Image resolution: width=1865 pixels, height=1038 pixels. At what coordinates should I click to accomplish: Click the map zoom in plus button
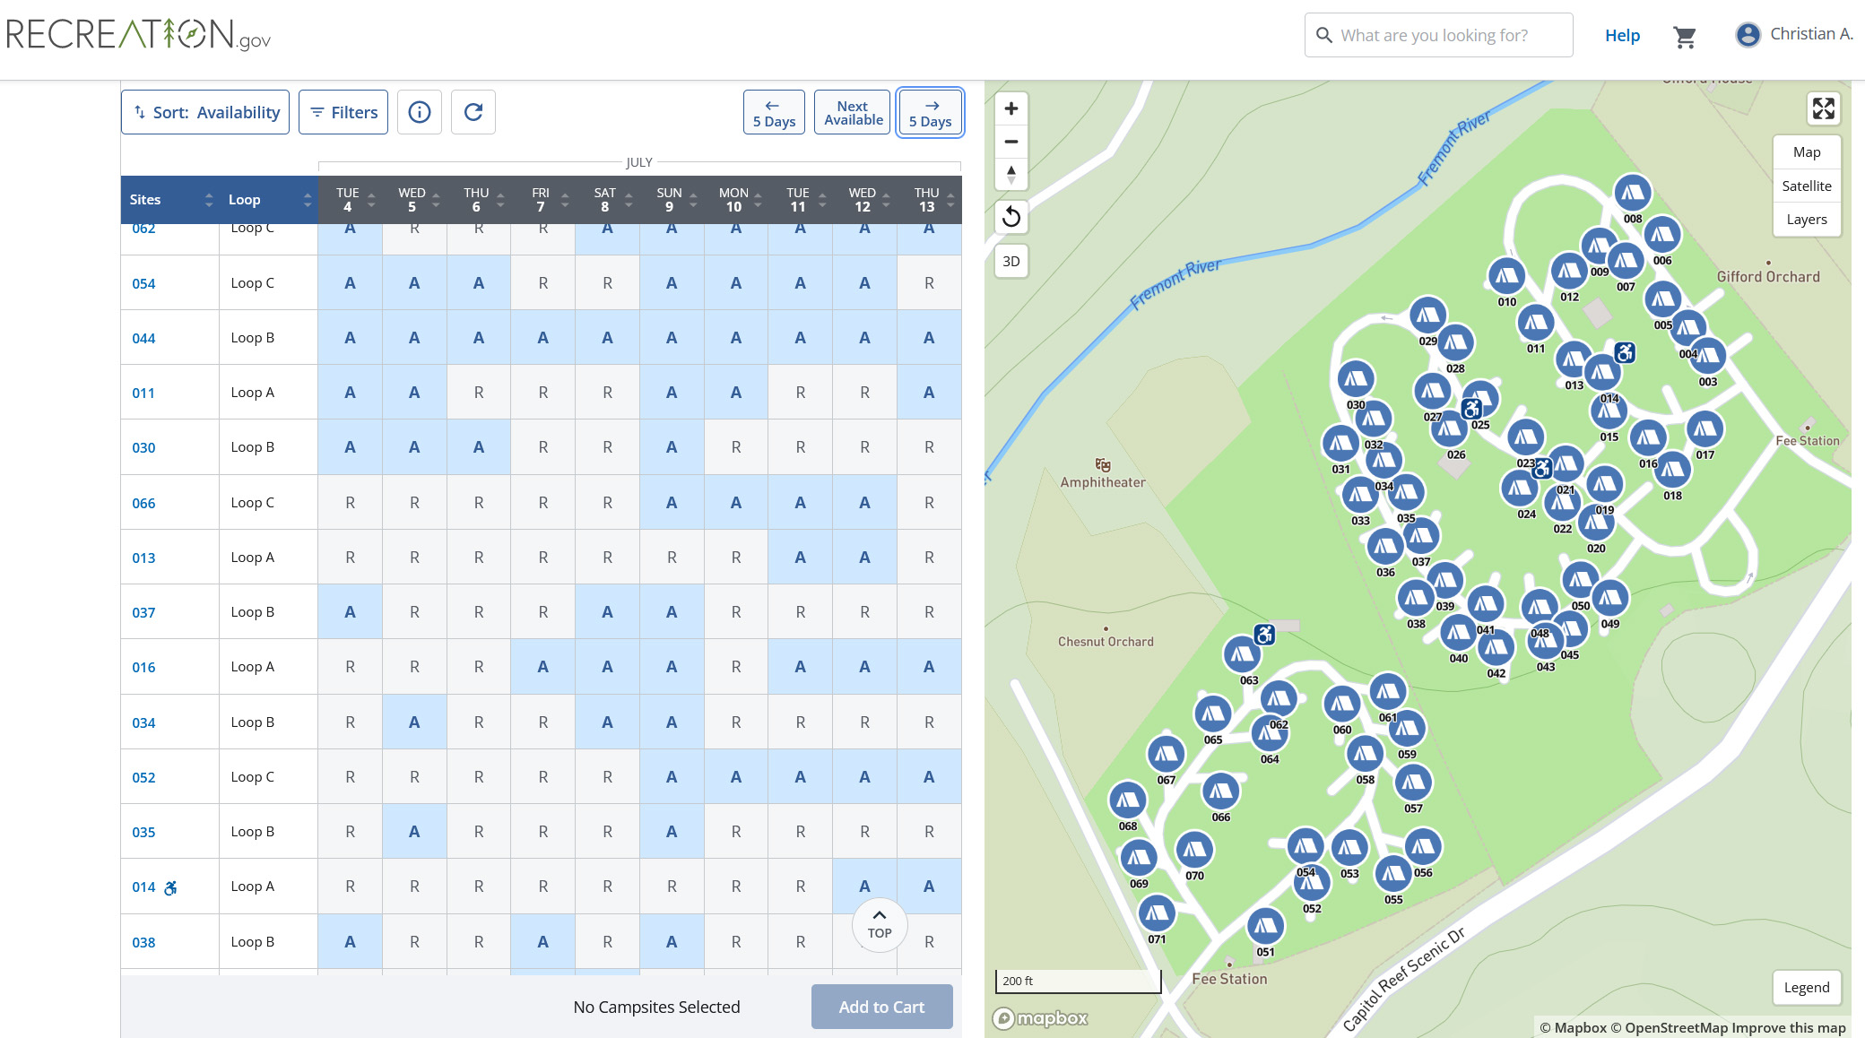(1011, 108)
